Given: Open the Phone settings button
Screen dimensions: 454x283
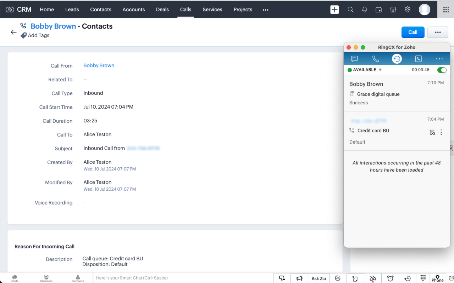Looking at the screenshot, I should point(438,278).
